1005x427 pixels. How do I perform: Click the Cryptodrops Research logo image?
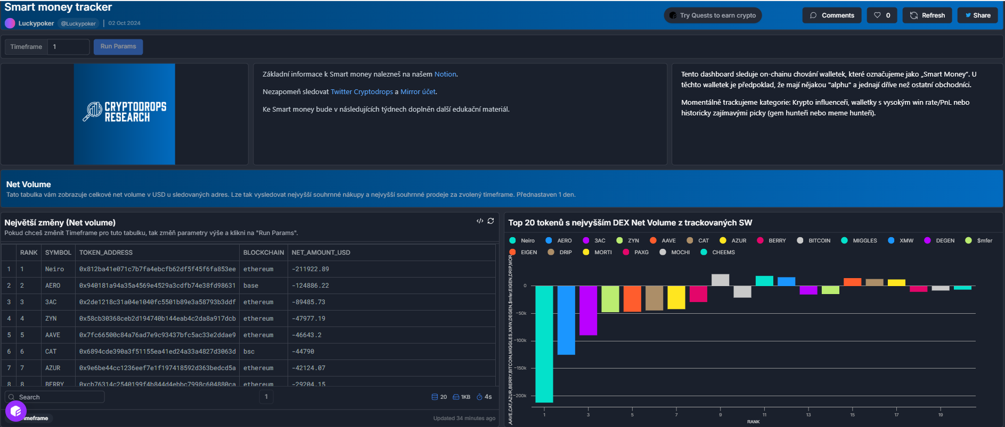click(x=125, y=114)
